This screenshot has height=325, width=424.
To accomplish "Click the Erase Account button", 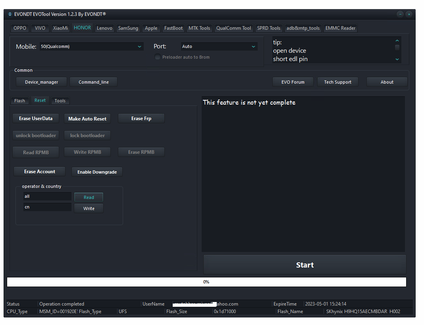I will pyautogui.click(x=39, y=172).
